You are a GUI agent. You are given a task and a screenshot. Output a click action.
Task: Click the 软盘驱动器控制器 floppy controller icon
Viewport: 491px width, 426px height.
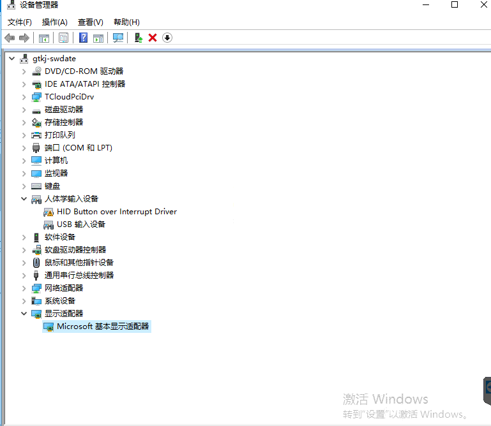pyautogui.click(x=36, y=250)
